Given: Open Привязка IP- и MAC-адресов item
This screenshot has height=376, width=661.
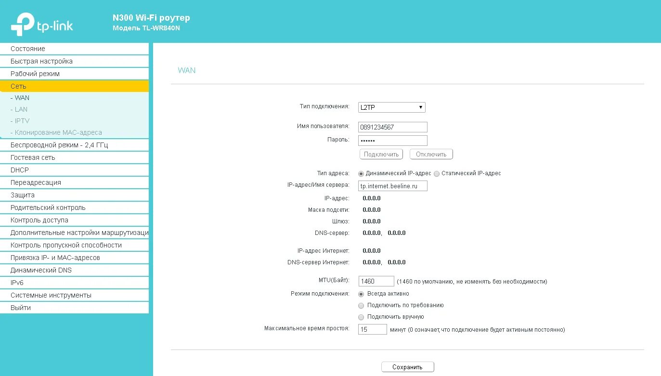Looking at the screenshot, I should pyautogui.click(x=74, y=258).
